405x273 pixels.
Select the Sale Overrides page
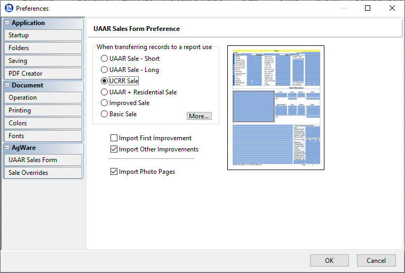coord(43,173)
